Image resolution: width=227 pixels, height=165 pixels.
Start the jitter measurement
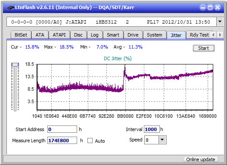204,48
